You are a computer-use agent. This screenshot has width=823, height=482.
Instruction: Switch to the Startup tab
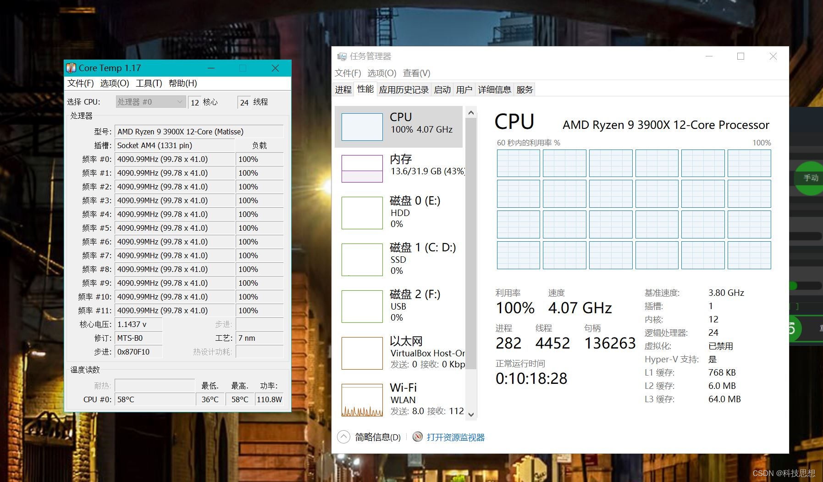coord(442,89)
